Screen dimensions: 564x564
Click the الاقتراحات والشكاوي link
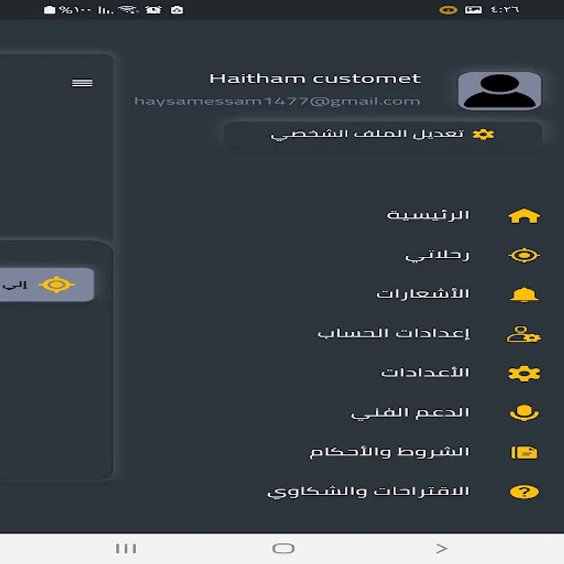tap(368, 492)
